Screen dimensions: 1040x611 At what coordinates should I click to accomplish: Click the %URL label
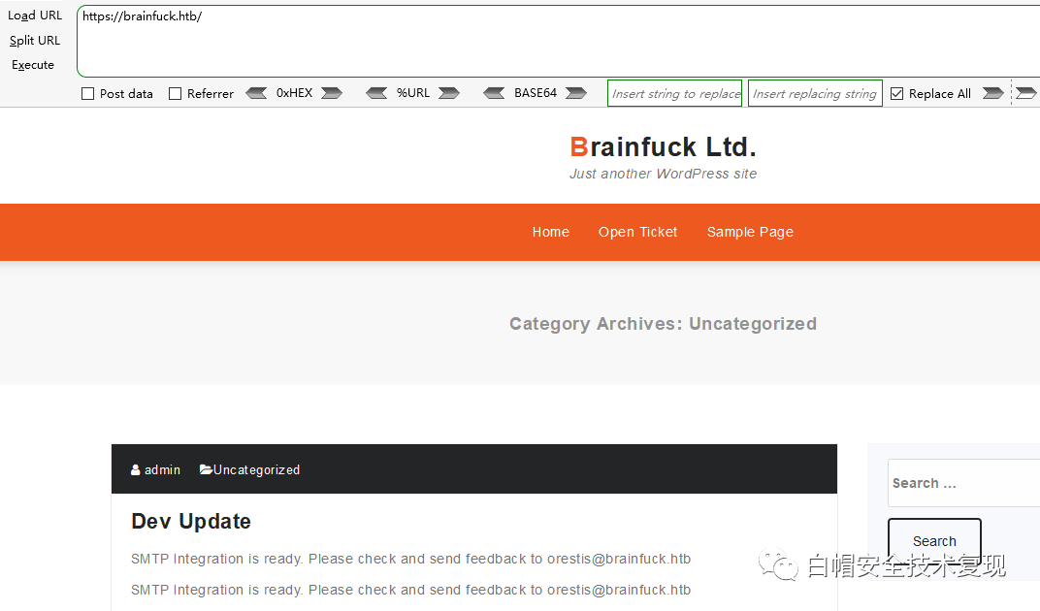click(x=413, y=93)
